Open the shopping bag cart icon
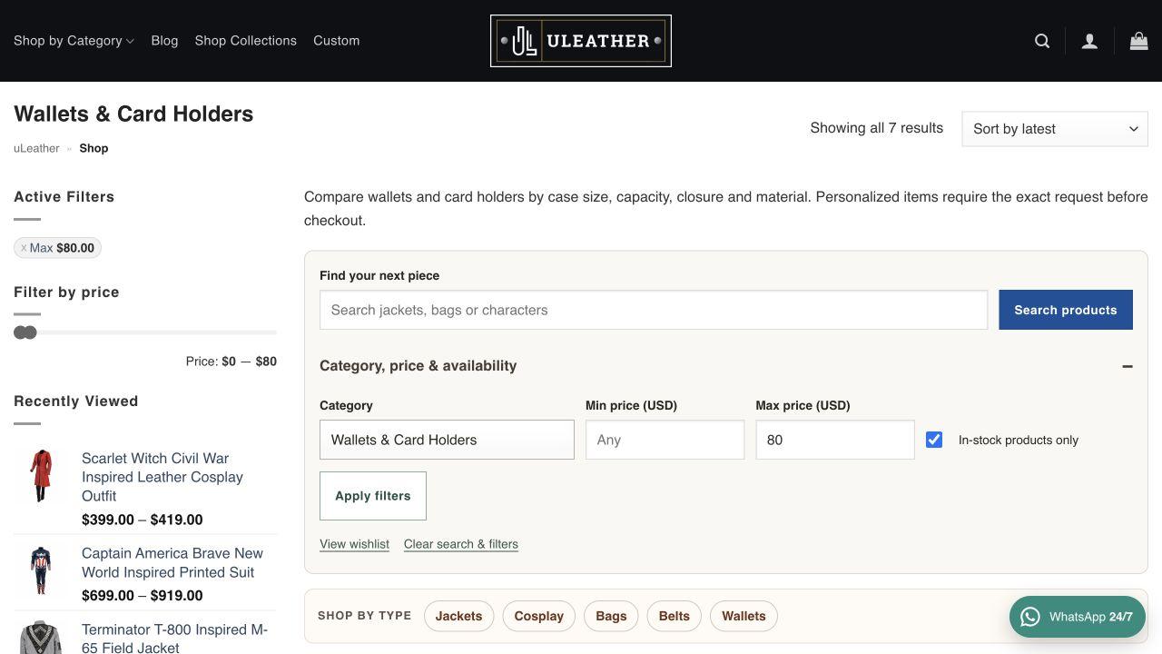 [x=1138, y=41]
